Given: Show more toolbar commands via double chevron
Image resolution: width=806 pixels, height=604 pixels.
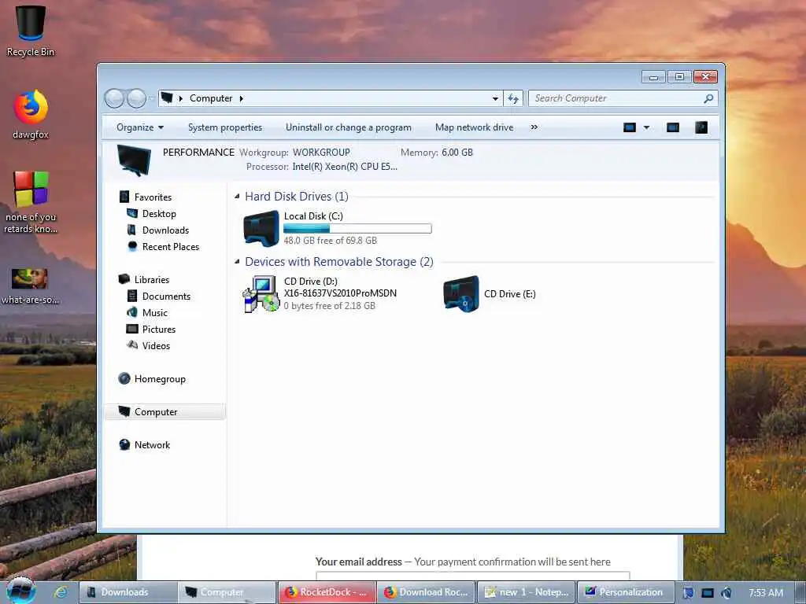Looking at the screenshot, I should 534,127.
